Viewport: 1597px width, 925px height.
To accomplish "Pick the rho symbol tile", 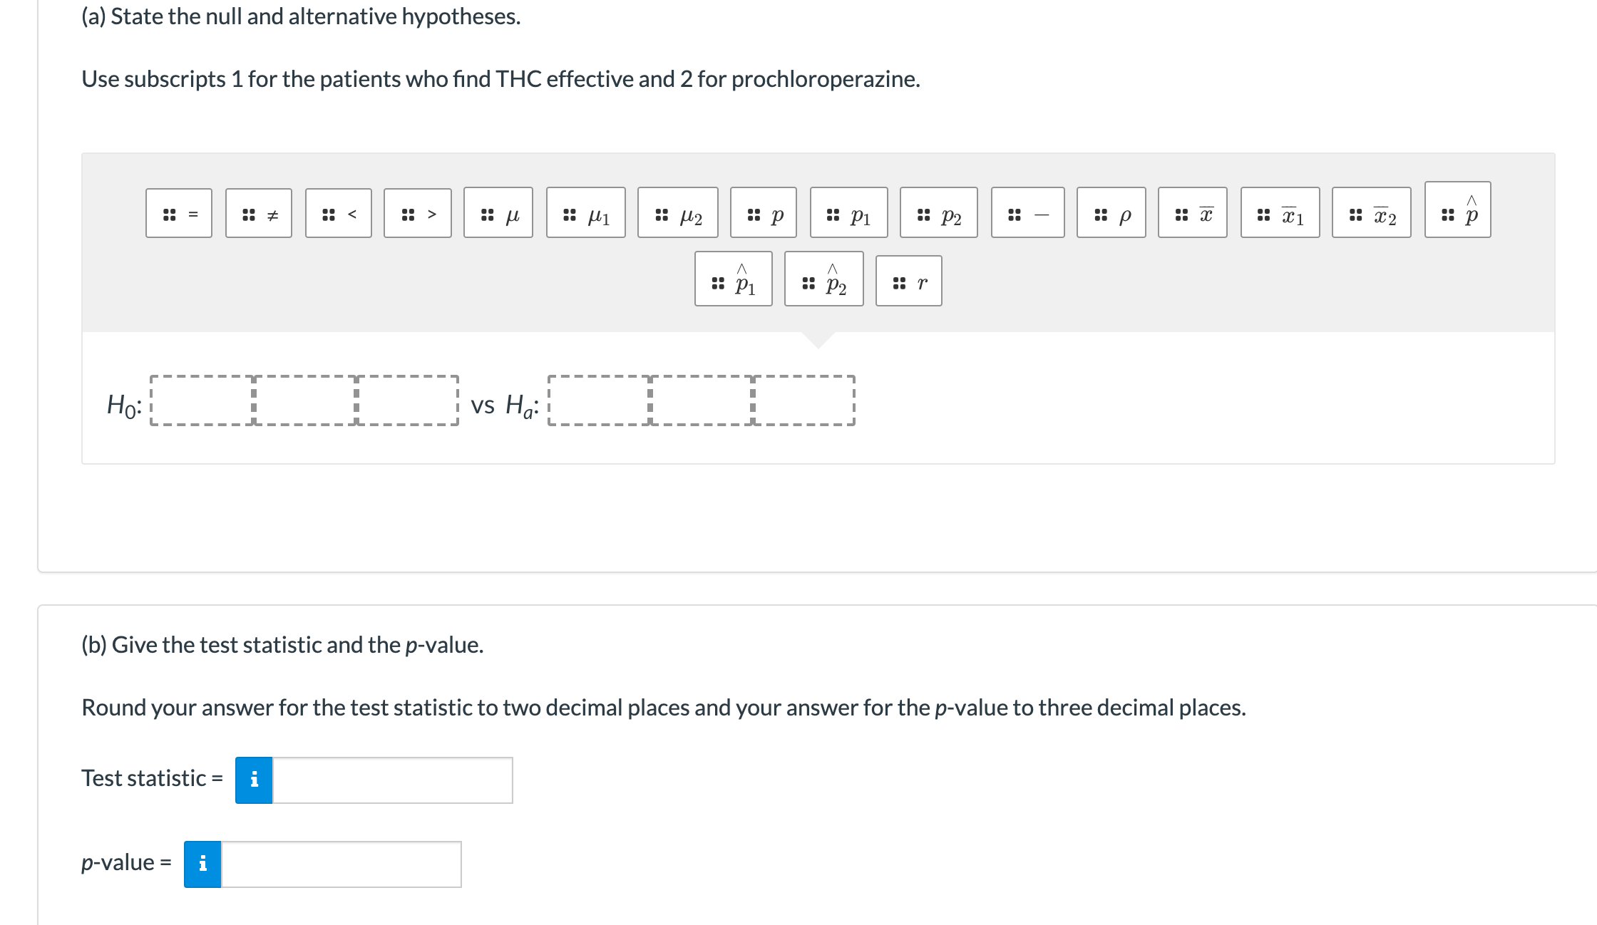I will coord(1111,212).
